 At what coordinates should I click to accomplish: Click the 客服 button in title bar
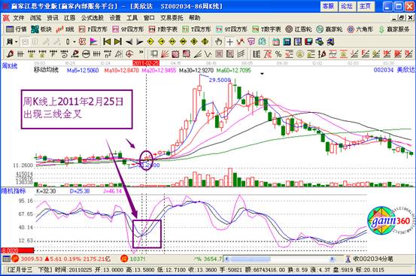(329, 6)
